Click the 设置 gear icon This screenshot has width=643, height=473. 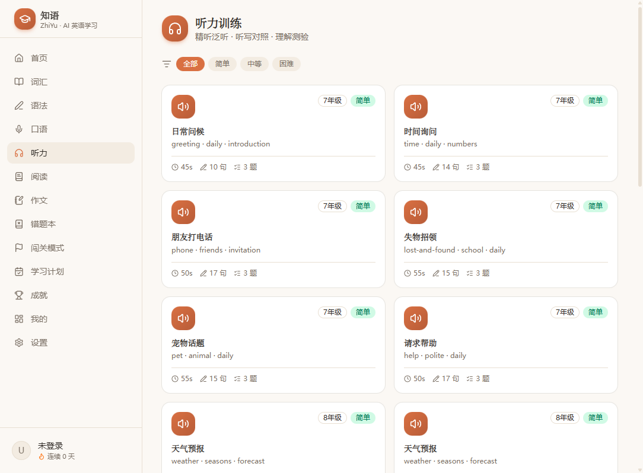coord(19,343)
